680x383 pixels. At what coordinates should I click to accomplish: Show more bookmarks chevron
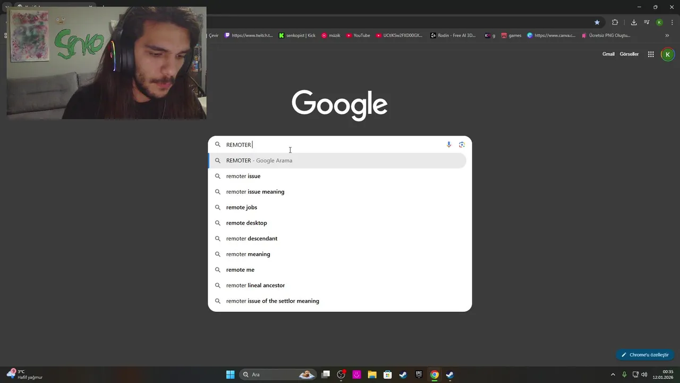pyautogui.click(x=667, y=36)
